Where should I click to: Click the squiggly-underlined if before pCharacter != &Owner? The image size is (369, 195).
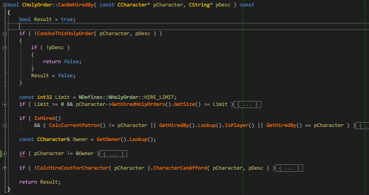(22, 154)
